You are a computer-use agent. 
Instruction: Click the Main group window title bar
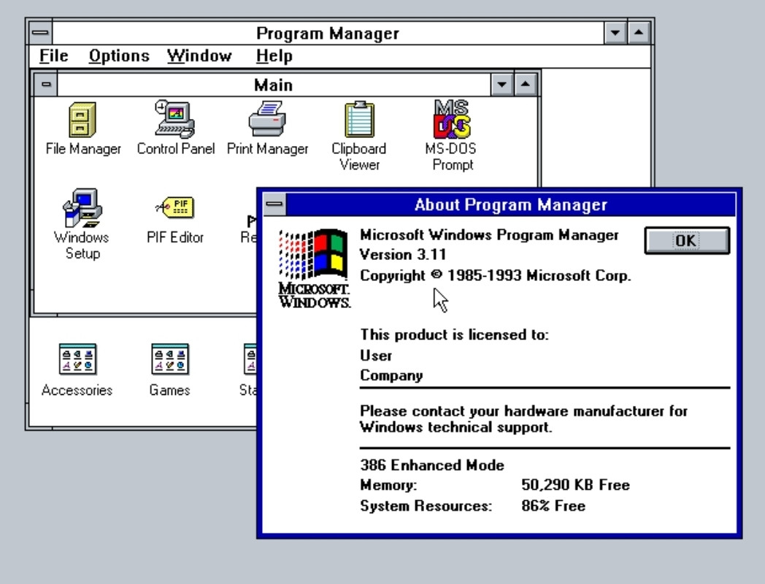tap(274, 85)
